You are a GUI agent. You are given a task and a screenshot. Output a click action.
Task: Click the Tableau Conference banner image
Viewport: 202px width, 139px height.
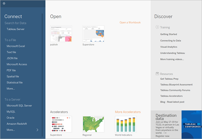tap(192, 125)
